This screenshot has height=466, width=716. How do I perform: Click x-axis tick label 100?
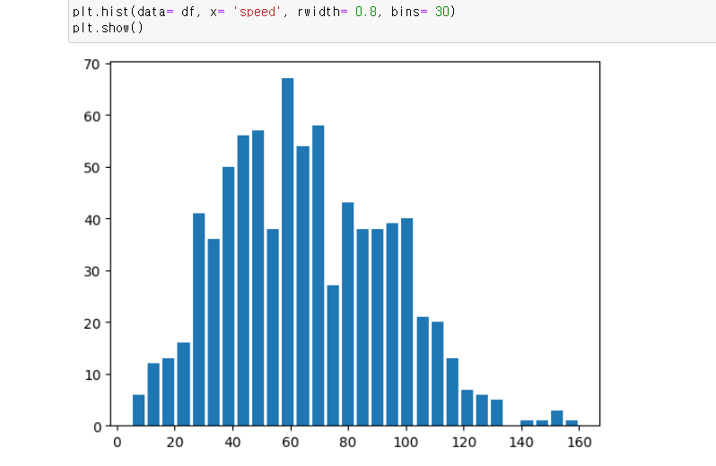406,443
